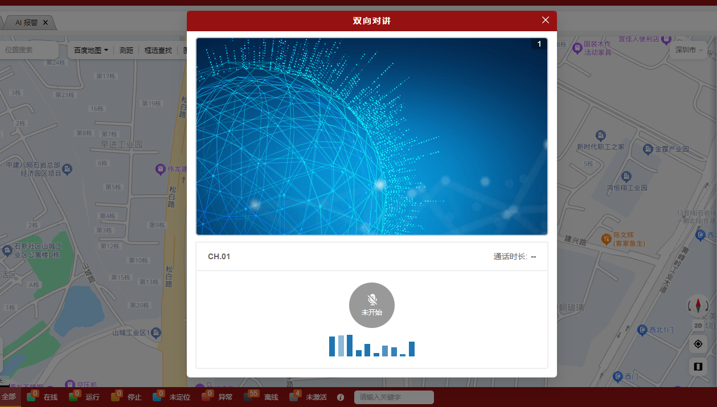Viewport: 717px width, 407px height.
Task: Click the locate-position crosshair icon
Action: coord(698,344)
